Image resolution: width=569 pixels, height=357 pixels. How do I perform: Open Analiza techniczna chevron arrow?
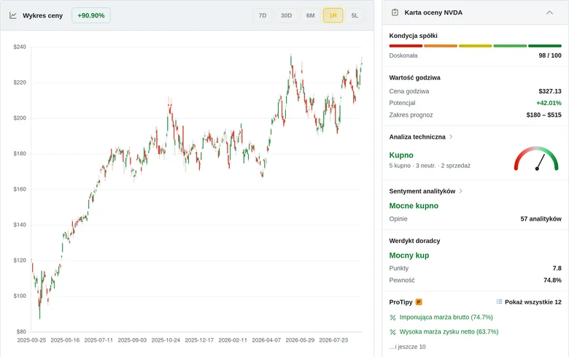click(451, 137)
